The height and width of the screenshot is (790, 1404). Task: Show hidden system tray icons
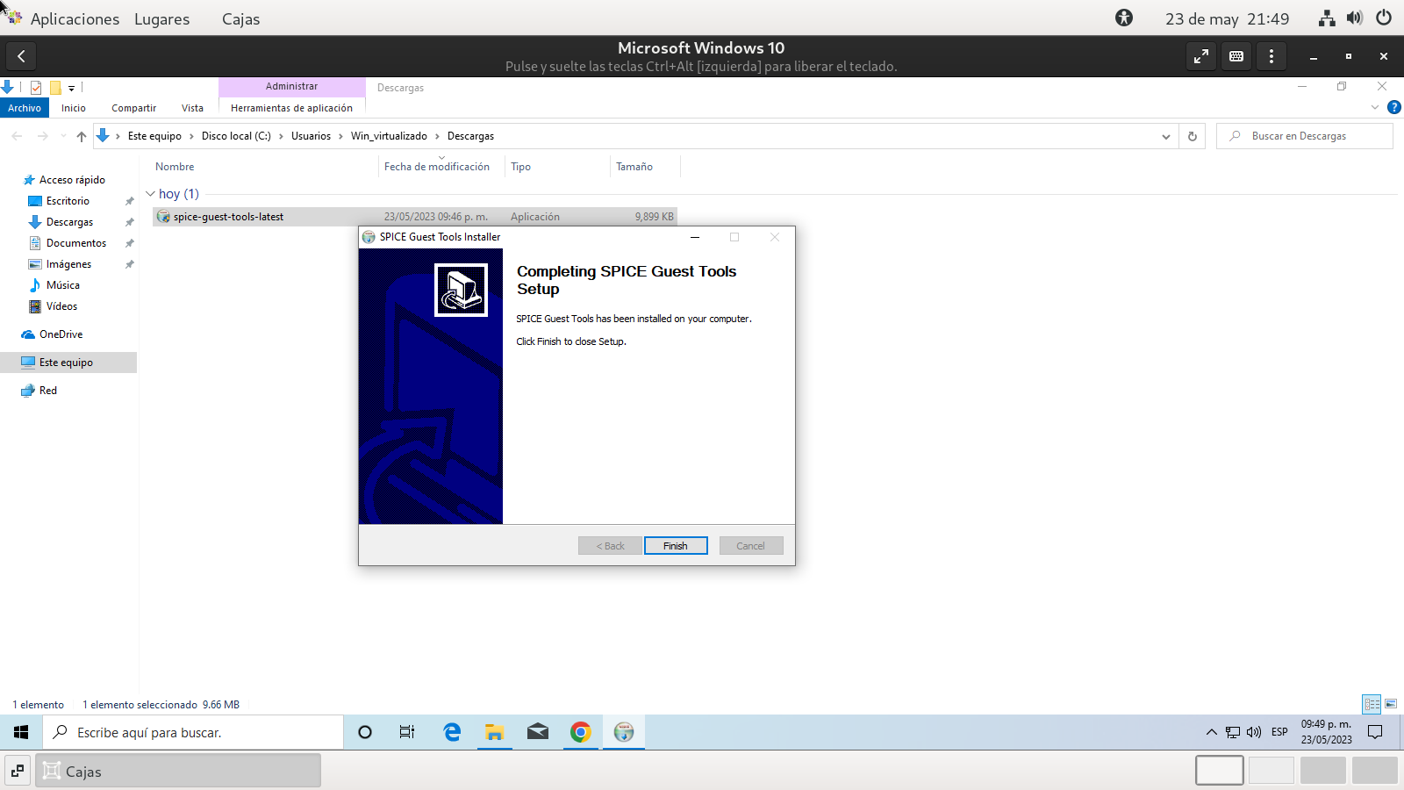1212,732
